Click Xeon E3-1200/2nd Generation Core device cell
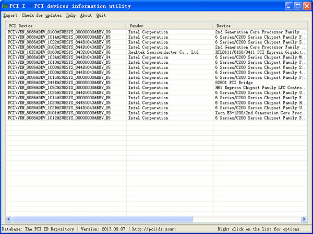This screenshot has width=313, height=234. (261, 113)
